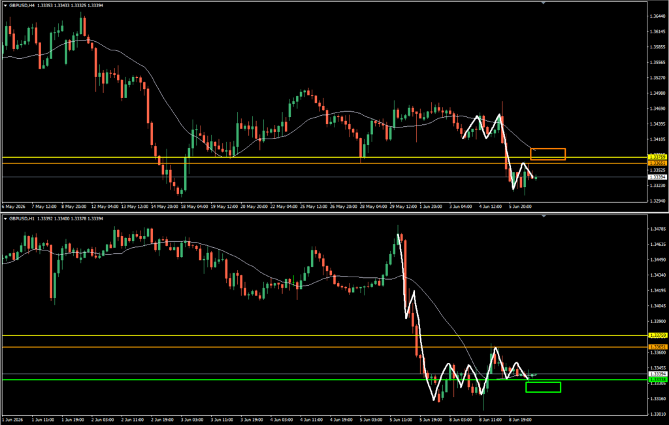This screenshot has height=425, width=669.
Task: Select the orange rectangle on H4 chart
Action: click(548, 154)
